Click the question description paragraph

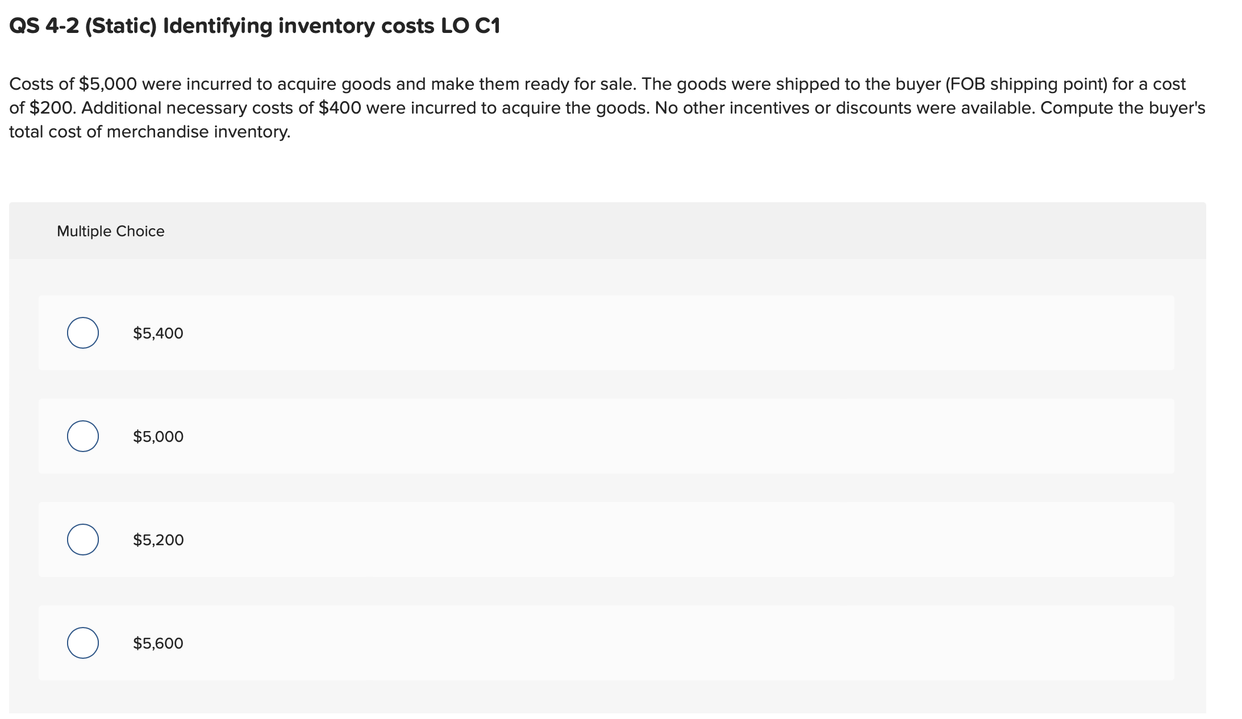point(568,107)
